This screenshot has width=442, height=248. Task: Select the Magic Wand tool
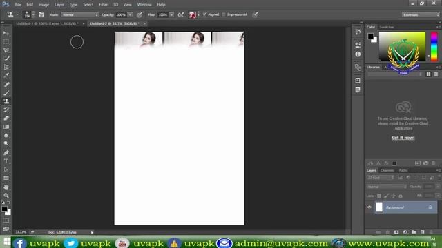click(6, 59)
